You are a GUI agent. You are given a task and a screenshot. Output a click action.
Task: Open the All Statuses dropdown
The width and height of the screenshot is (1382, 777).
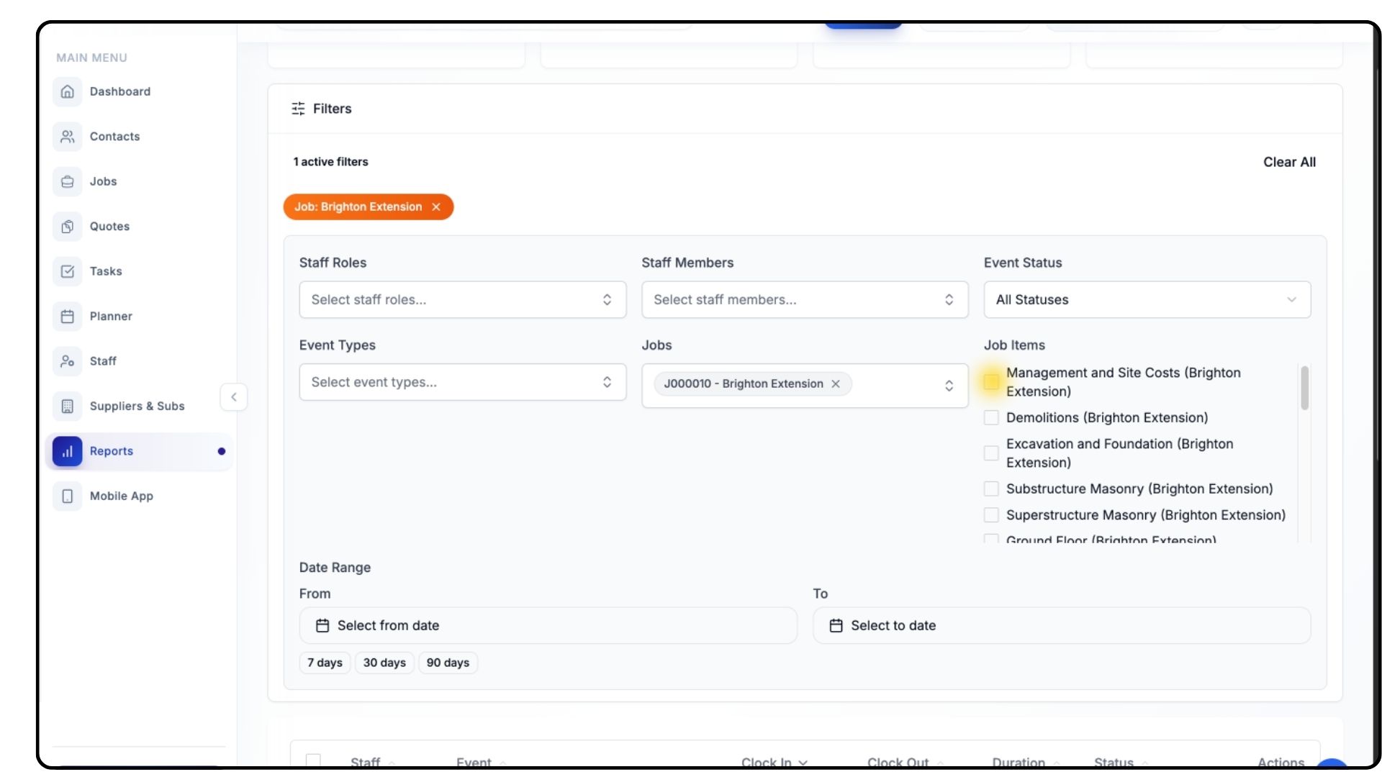click(1147, 300)
